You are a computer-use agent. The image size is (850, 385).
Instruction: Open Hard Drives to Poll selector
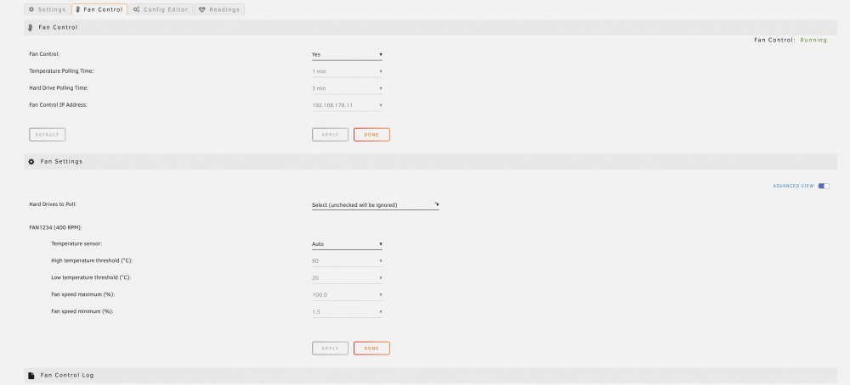(x=375, y=205)
